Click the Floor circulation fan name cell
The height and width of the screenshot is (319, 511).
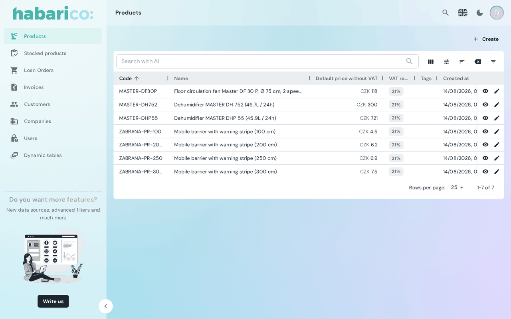pos(238,91)
